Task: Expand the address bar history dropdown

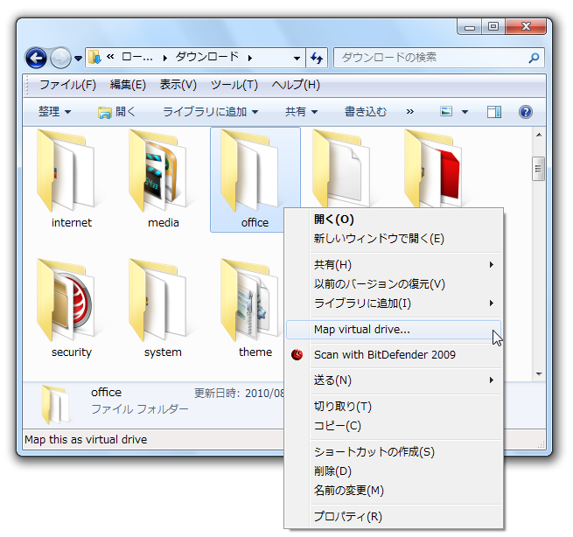Action: click(x=297, y=58)
